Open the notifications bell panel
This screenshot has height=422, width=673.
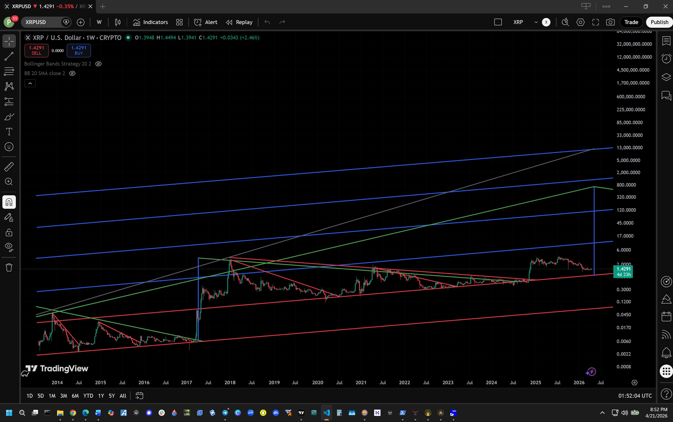[x=666, y=353]
